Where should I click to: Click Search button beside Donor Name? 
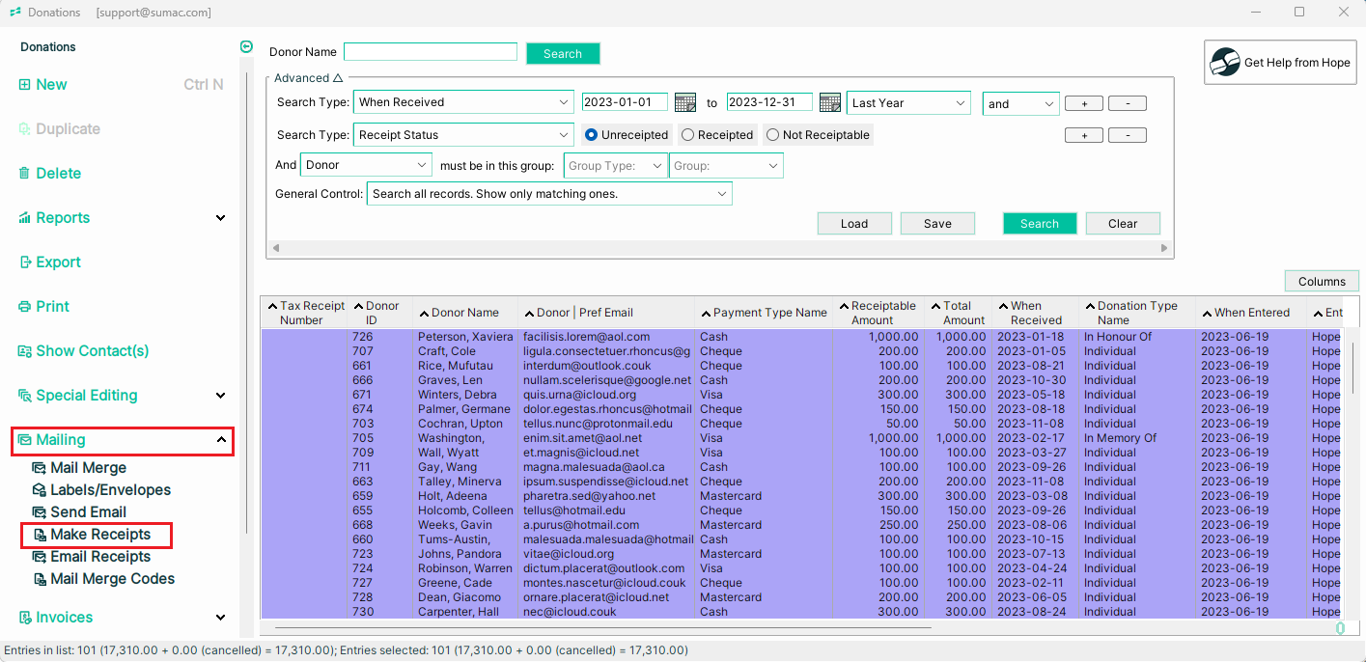tap(563, 54)
